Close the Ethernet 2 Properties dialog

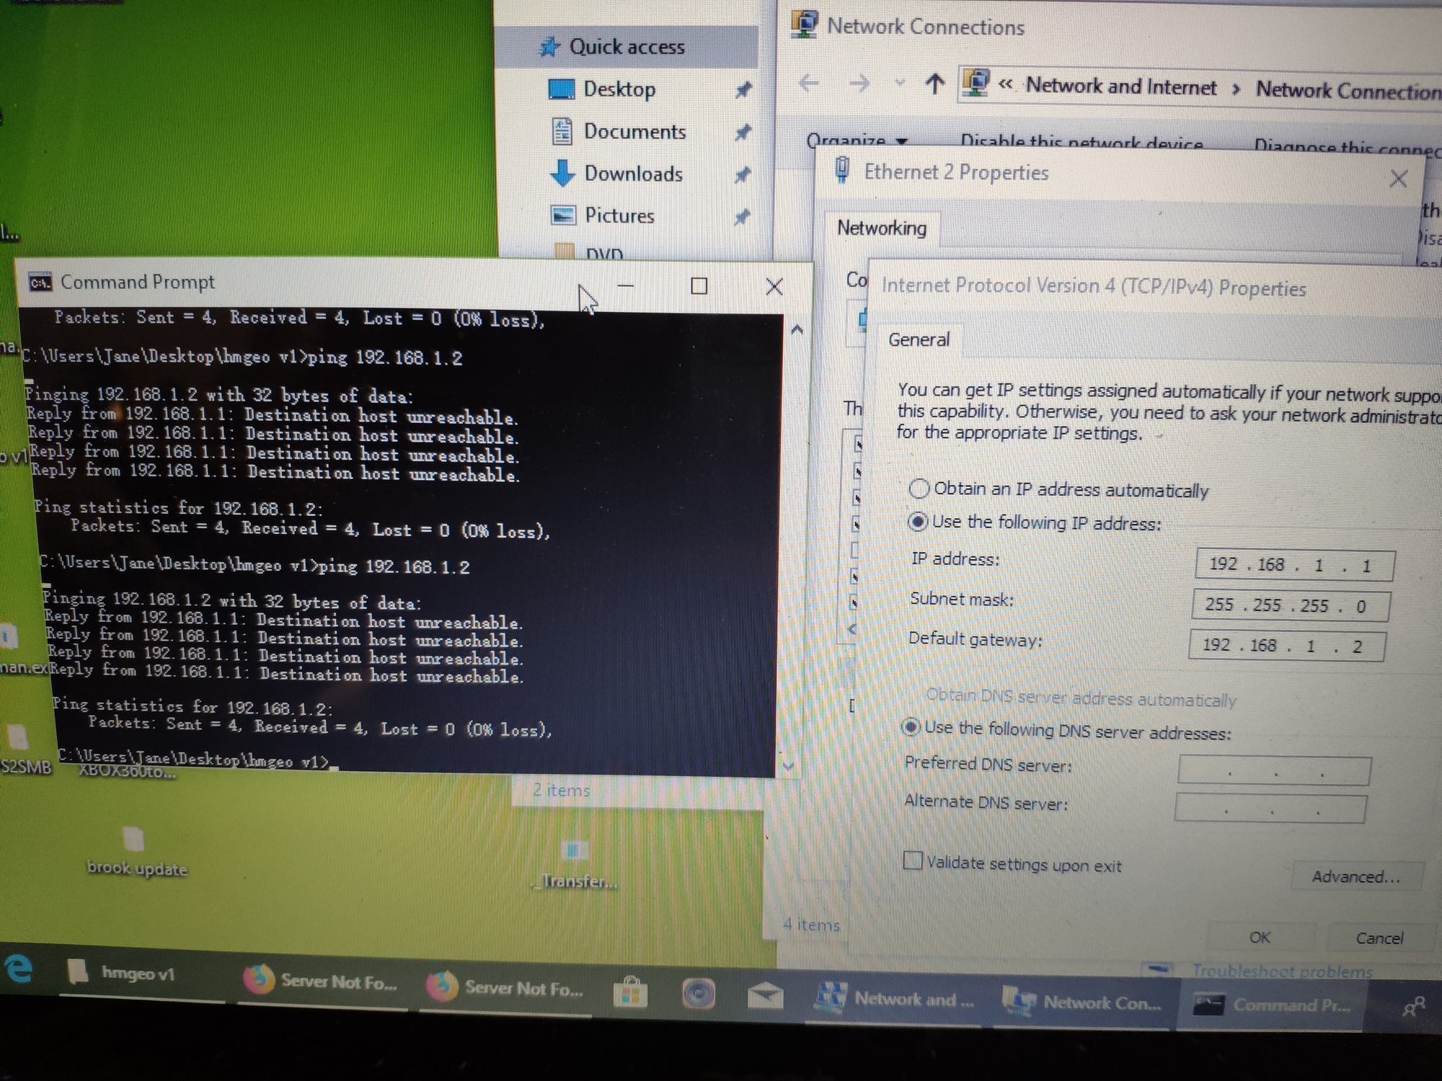[1398, 179]
